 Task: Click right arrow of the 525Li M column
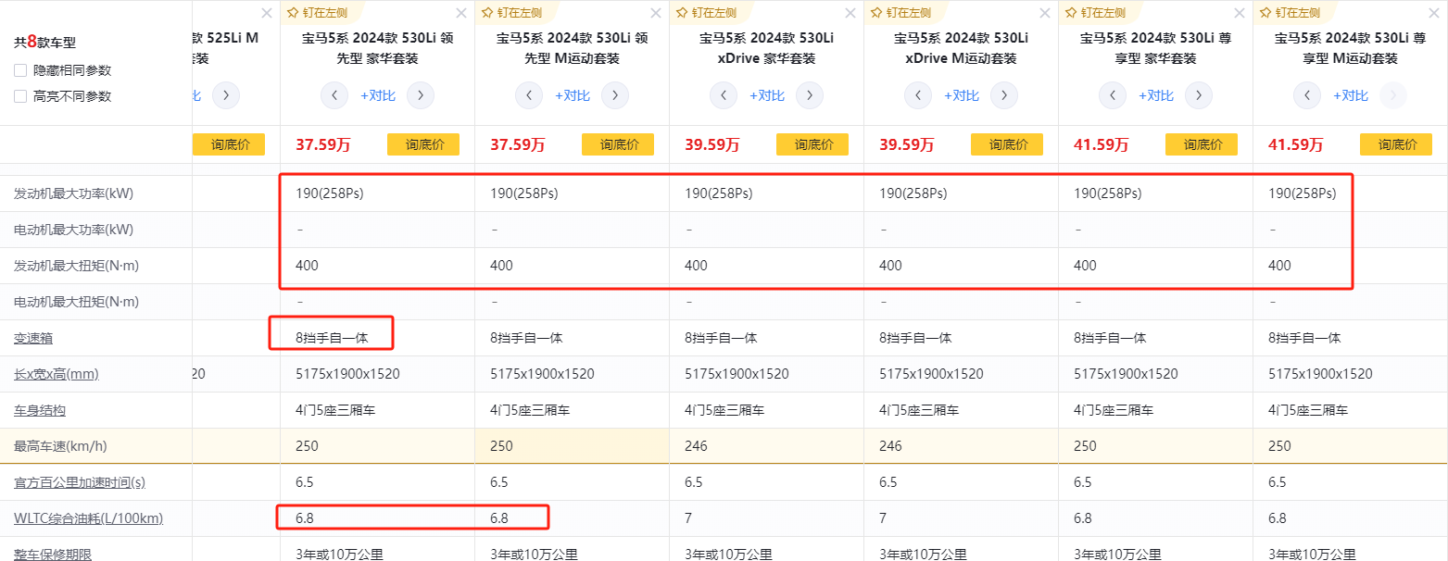226,95
